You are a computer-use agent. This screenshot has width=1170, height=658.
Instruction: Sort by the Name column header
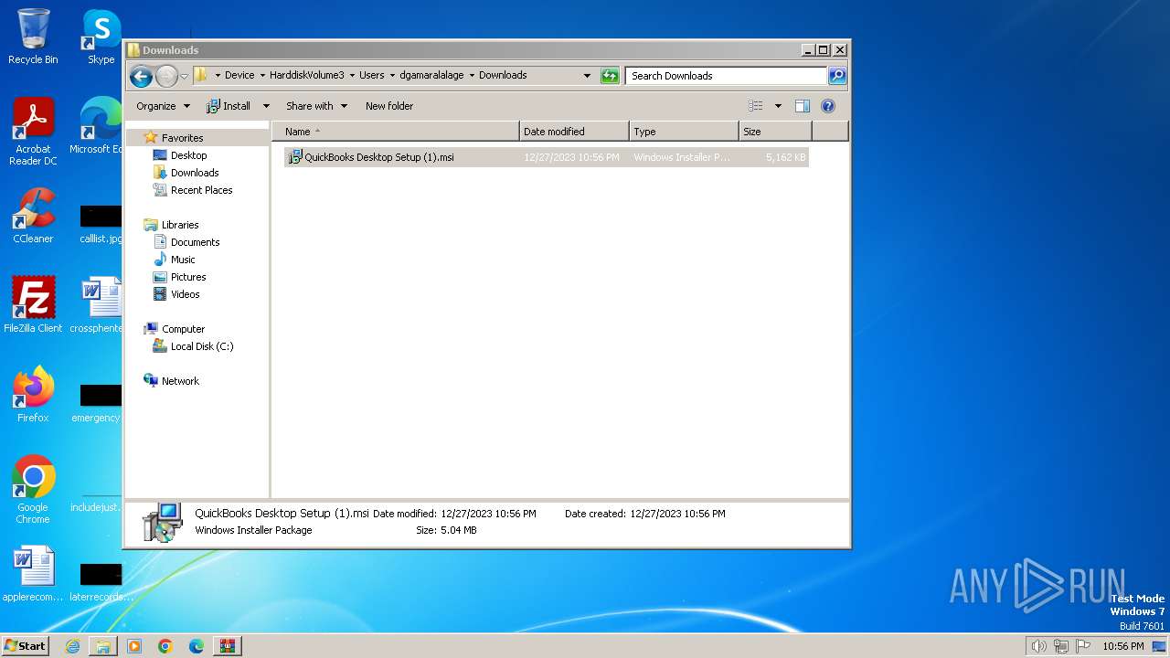point(396,132)
